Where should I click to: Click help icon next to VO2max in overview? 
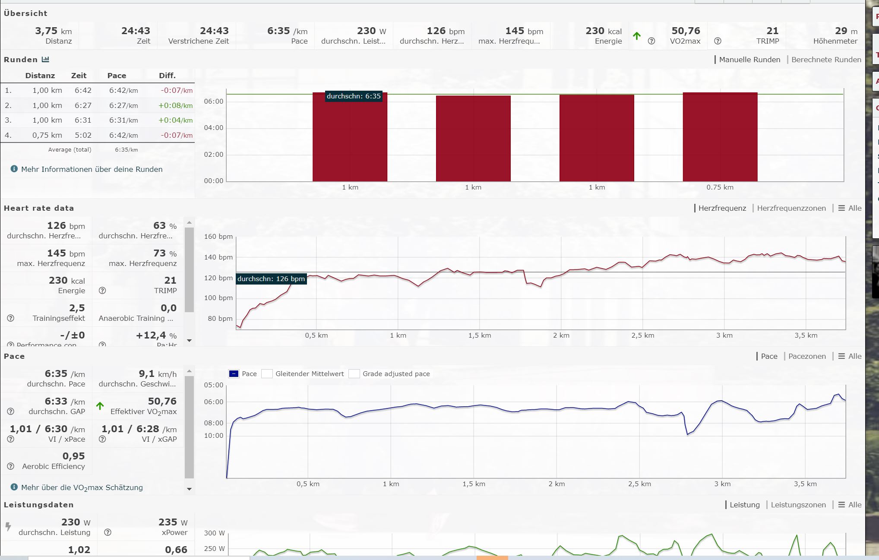click(651, 41)
